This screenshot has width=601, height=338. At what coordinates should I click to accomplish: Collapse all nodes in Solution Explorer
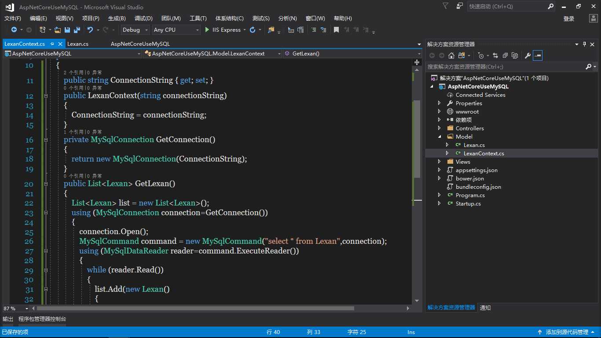[505, 55]
